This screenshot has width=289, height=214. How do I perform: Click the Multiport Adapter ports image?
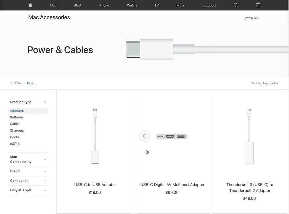point(171,137)
